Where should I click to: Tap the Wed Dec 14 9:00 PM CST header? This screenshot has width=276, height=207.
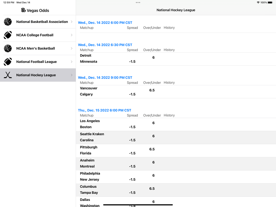pyautogui.click(x=105, y=78)
